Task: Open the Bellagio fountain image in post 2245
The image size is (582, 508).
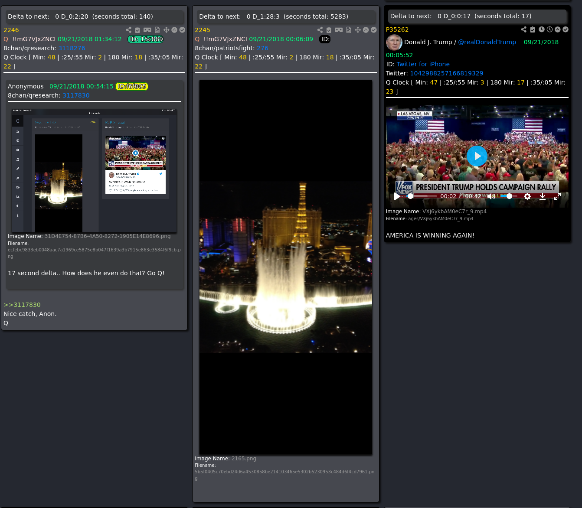Action: [x=285, y=267]
